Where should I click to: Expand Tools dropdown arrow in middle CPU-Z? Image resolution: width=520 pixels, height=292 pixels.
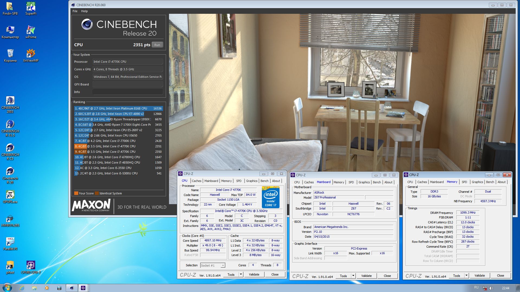coord(353,276)
